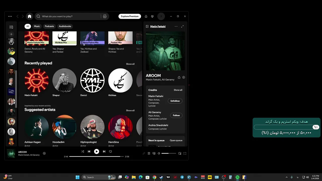This screenshot has width=322, height=181.
Task: Open Steam from the taskbar
Action: [161, 177]
